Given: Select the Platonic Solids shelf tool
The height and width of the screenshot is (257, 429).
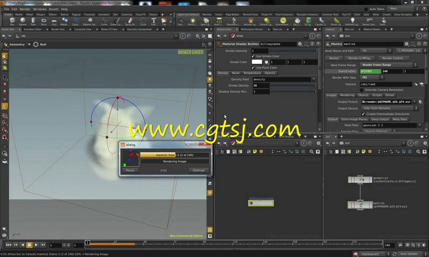Looking at the screenshot, I should (x=90, y=21).
